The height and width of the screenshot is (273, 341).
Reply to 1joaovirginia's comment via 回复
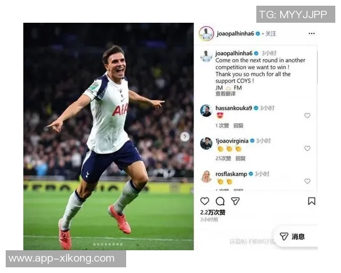[x=240, y=159]
